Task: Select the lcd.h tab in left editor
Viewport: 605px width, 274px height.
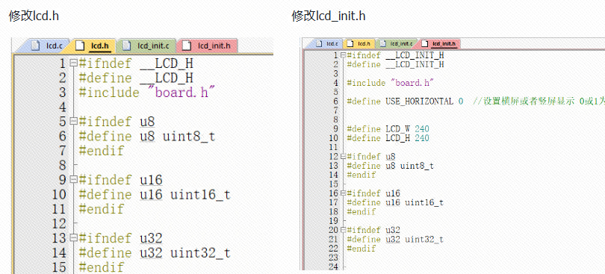Action: pos(94,46)
